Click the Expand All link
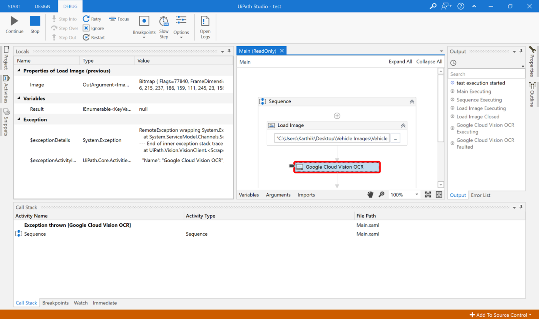Viewport: 539px width, 319px height. pyautogui.click(x=400, y=61)
